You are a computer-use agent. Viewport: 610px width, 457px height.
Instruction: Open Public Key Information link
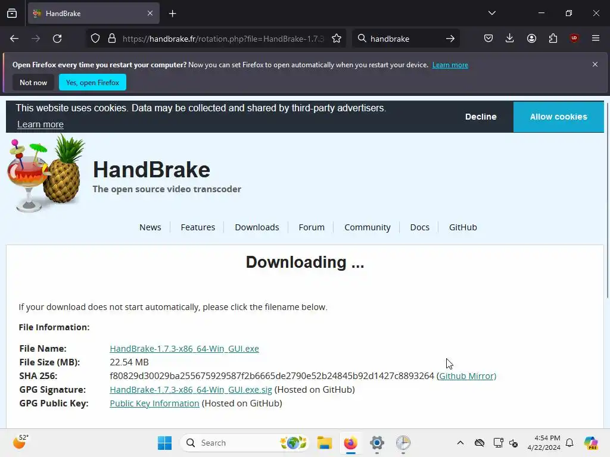pyautogui.click(x=154, y=403)
